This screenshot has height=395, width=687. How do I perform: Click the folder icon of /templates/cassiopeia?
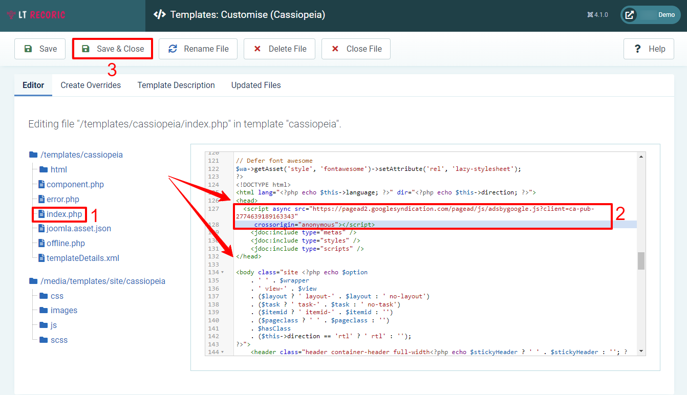33,155
